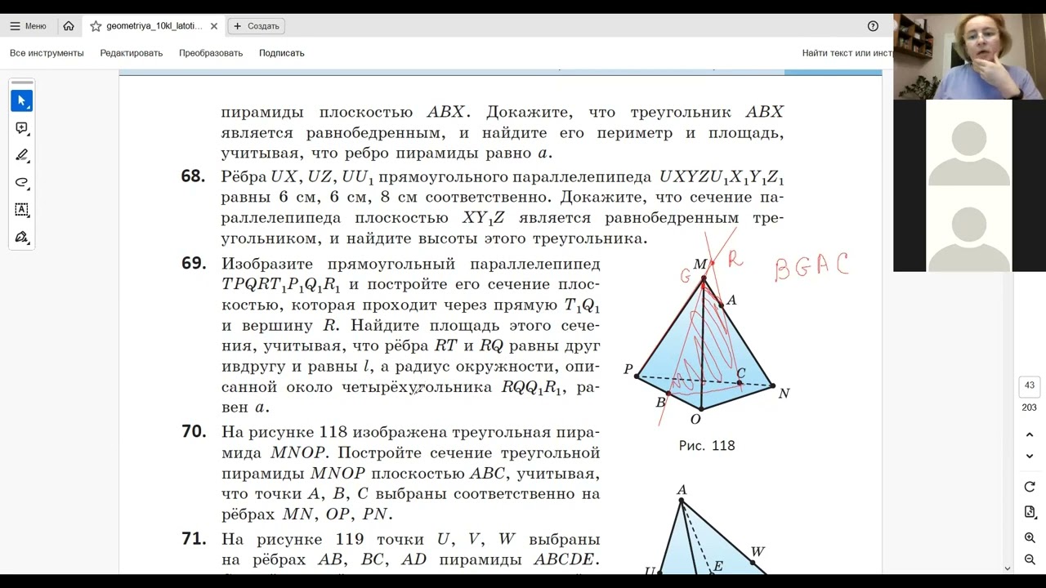Go to the previous page arrow

(1030, 434)
